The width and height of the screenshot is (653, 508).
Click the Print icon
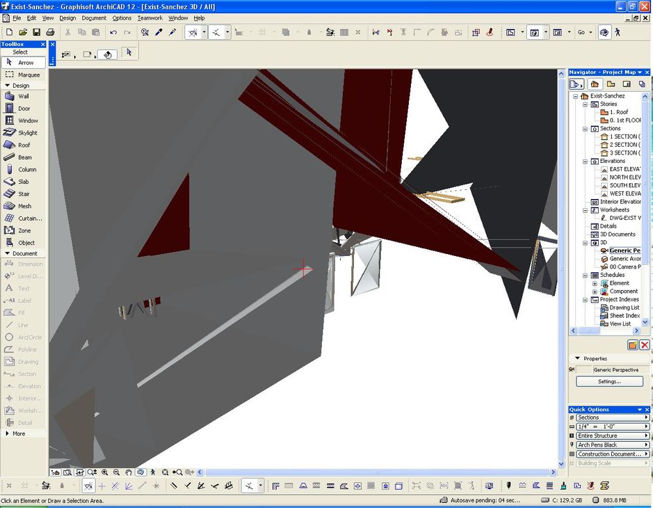[50, 32]
